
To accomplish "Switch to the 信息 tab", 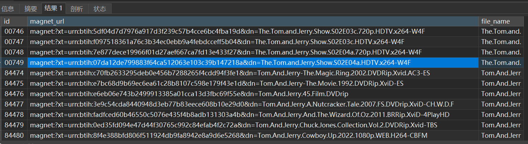I will 8,9.
